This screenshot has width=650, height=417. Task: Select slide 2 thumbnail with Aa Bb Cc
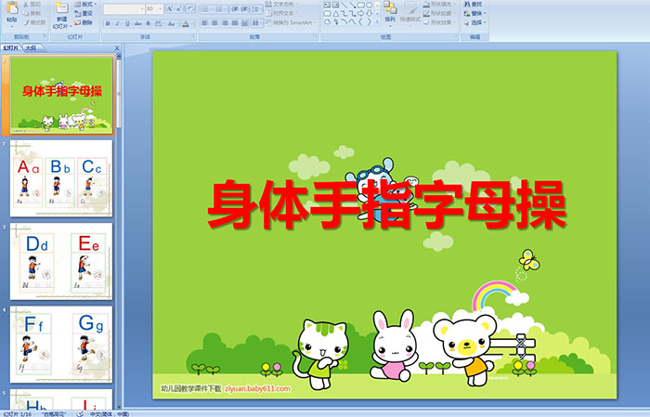point(61,178)
